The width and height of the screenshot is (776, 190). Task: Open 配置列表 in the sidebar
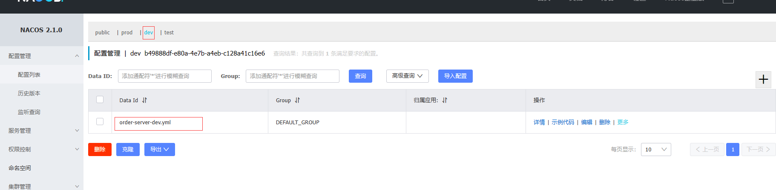[x=29, y=75]
